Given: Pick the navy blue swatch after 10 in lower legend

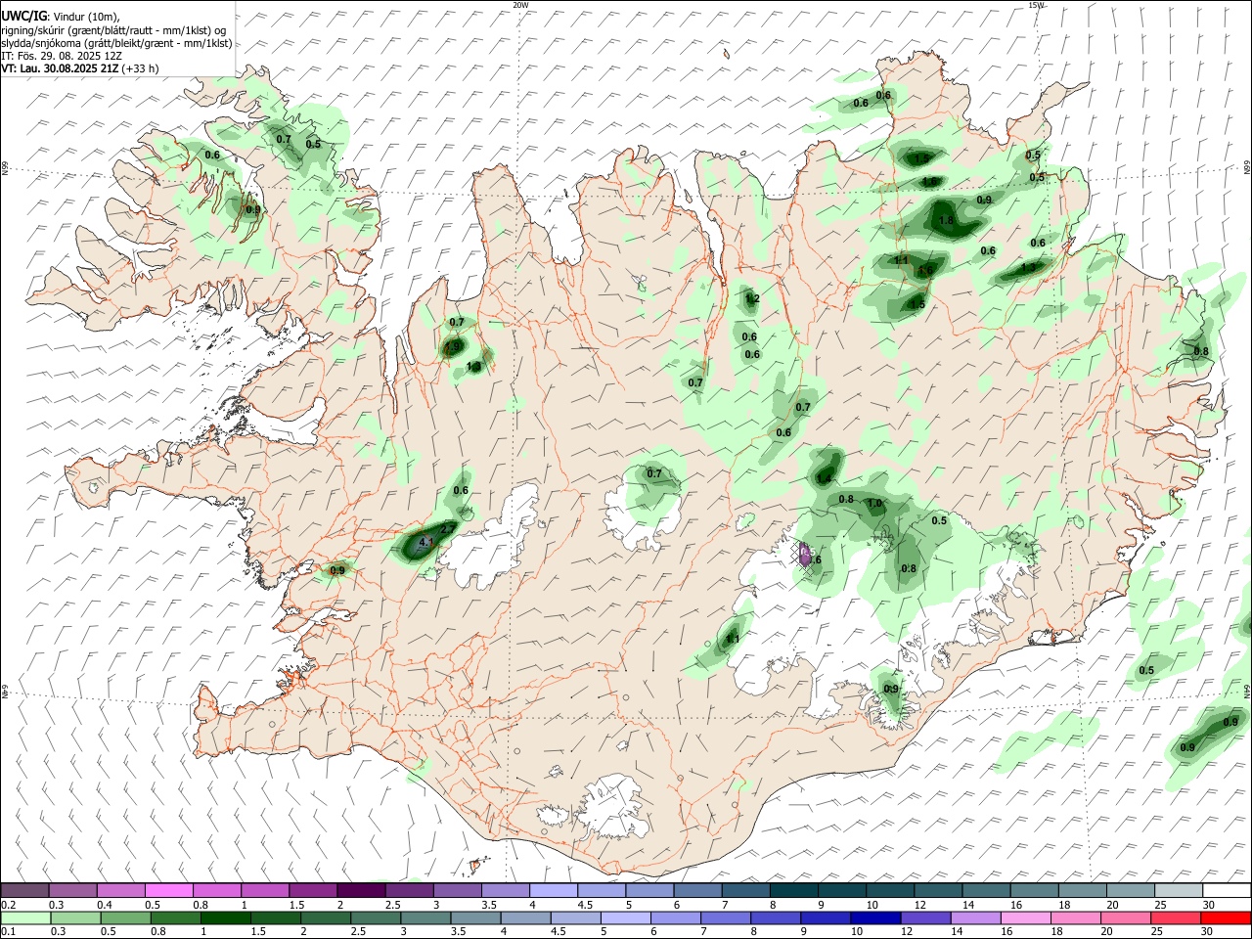Looking at the screenshot, I should click(874, 918).
